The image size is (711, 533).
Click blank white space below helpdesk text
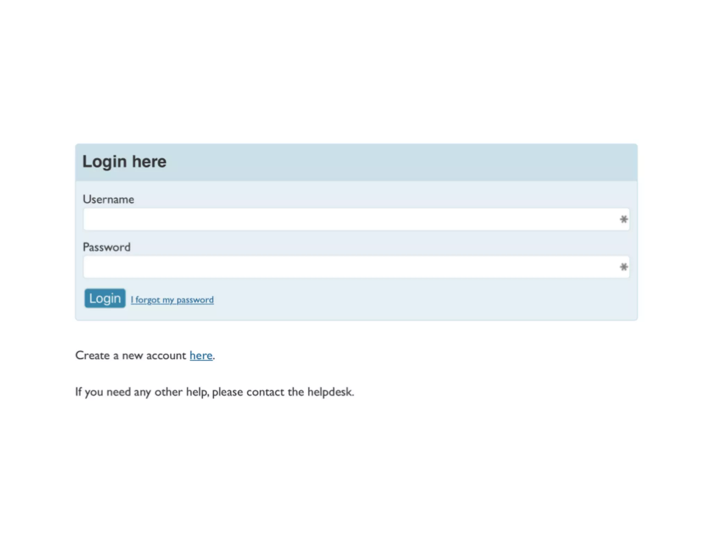[x=355, y=468]
